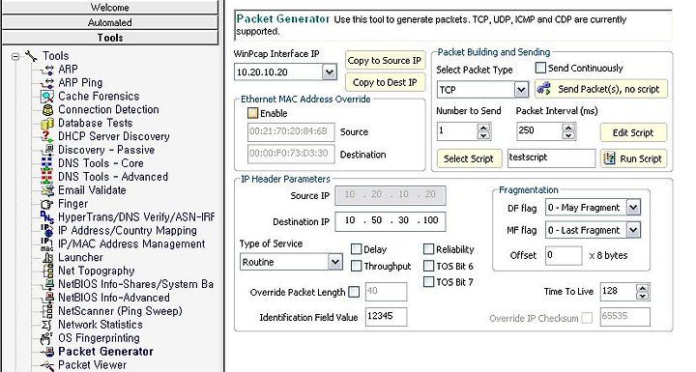Viewport: 696px width, 372px height.
Task: Click the Cache Forensics icon
Action: (47, 97)
